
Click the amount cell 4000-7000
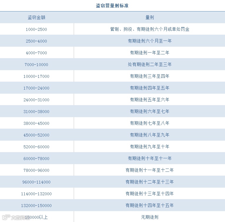point(36,53)
